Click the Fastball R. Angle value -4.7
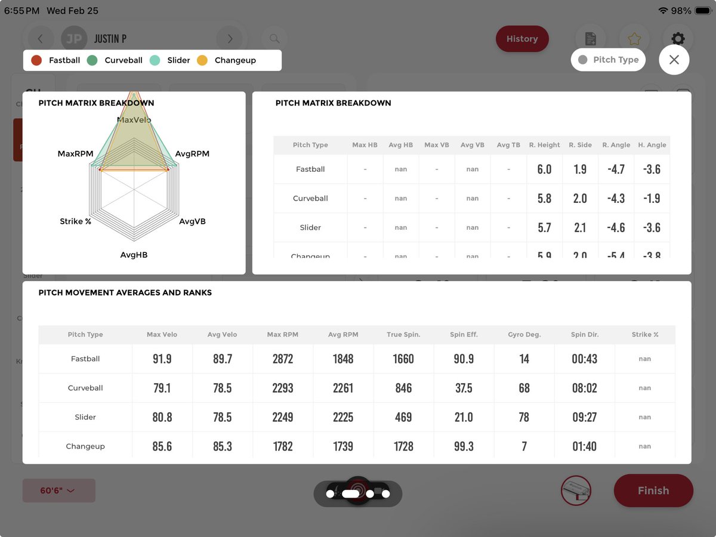The height and width of the screenshot is (537, 716). [x=616, y=169]
